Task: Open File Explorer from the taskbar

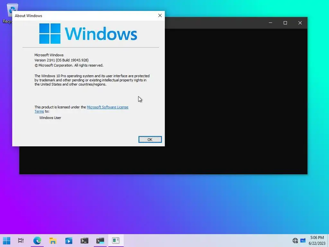Action: click(x=53, y=241)
